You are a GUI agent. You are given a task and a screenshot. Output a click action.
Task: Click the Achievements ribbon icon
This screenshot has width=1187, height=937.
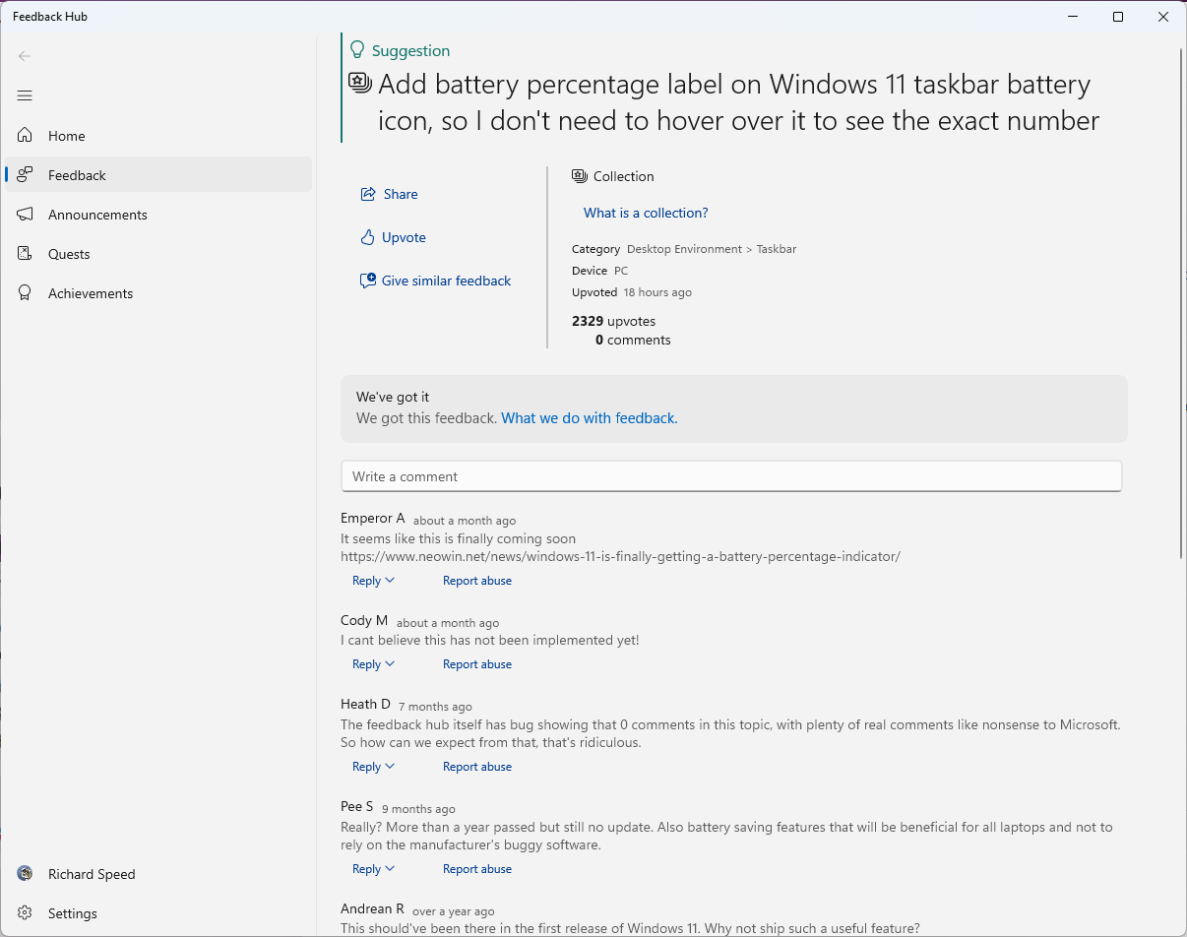click(x=26, y=293)
